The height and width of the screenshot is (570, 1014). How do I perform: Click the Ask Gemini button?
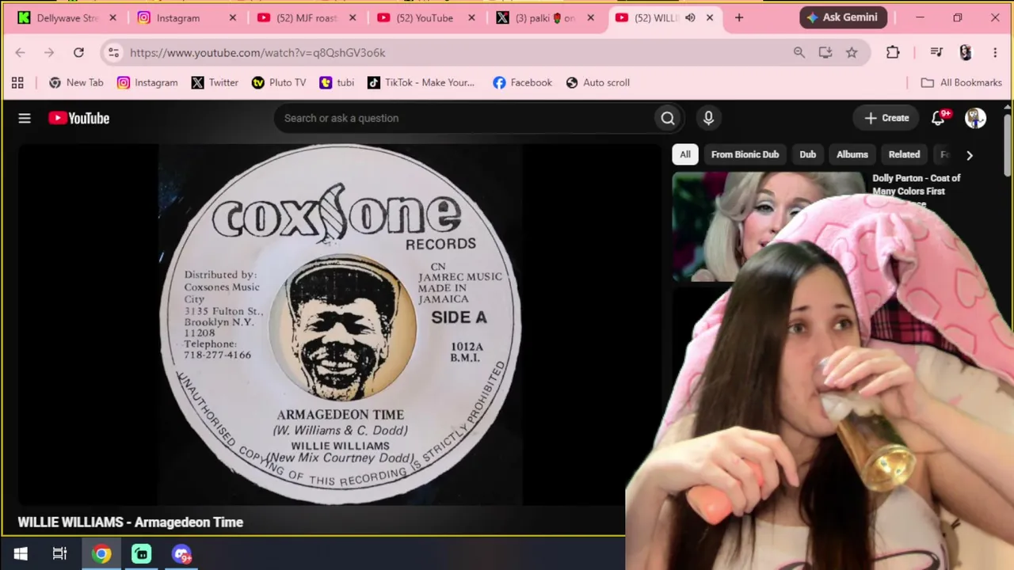tap(844, 17)
